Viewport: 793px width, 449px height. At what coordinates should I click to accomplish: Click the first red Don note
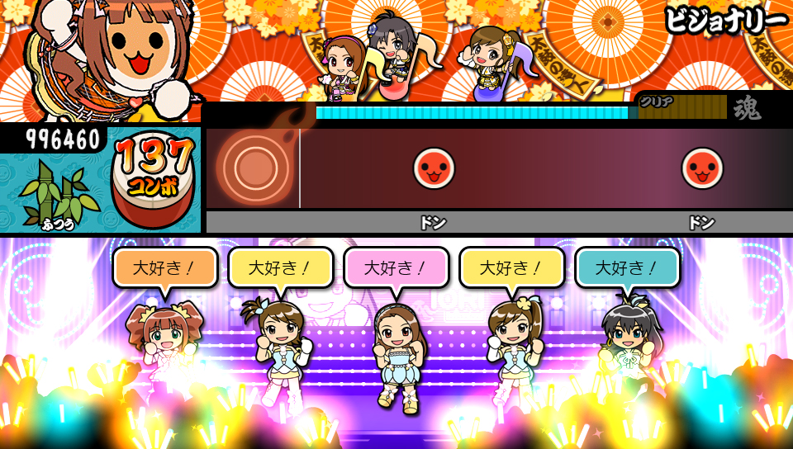pos(434,168)
